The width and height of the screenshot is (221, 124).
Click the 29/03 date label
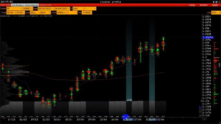[35, 120]
